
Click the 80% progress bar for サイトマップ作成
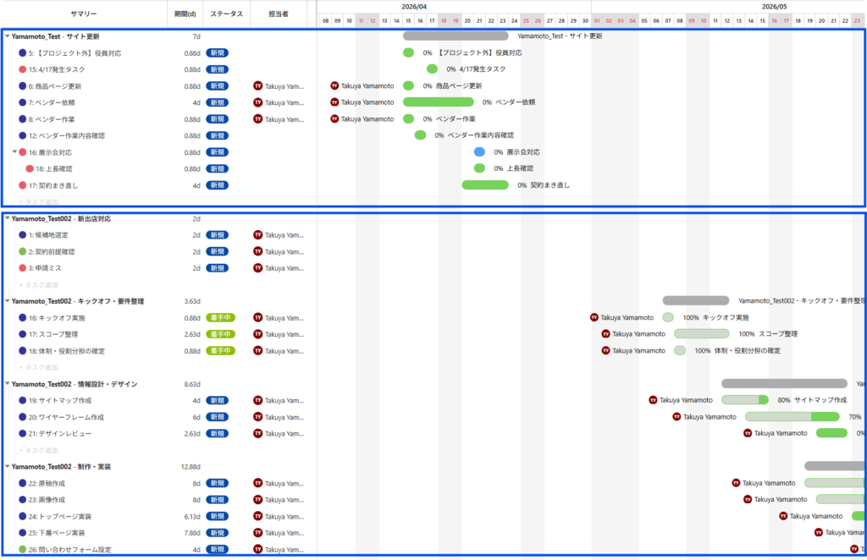pos(744,400)
